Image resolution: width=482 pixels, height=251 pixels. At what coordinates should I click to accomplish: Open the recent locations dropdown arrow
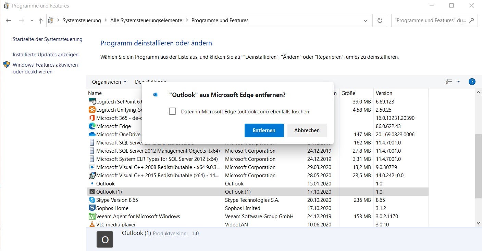tap(32, 20)
